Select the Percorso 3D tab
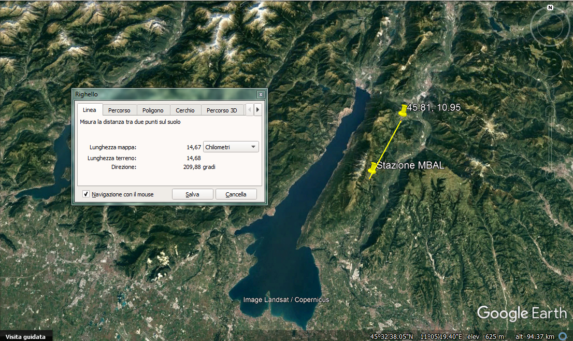The height and width of the screenshot is (341, 573). [222, 110]
